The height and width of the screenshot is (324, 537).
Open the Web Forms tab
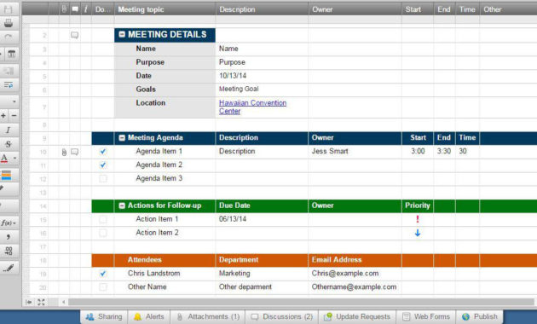[426, 316]
